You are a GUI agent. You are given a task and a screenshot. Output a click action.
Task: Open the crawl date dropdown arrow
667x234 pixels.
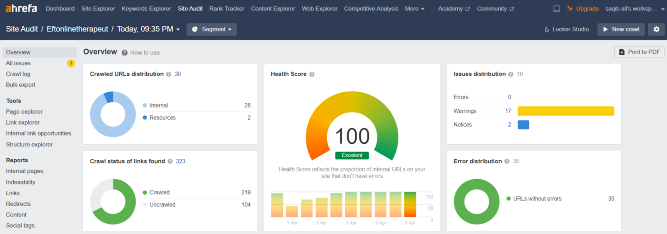(x=178, y=30)
